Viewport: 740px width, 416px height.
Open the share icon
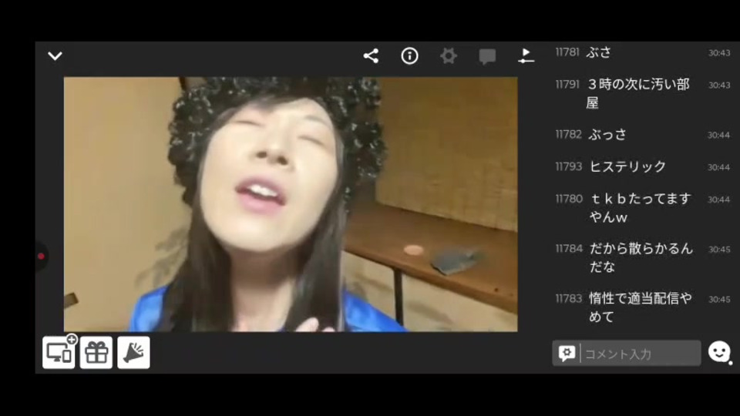tap(371, 56)
